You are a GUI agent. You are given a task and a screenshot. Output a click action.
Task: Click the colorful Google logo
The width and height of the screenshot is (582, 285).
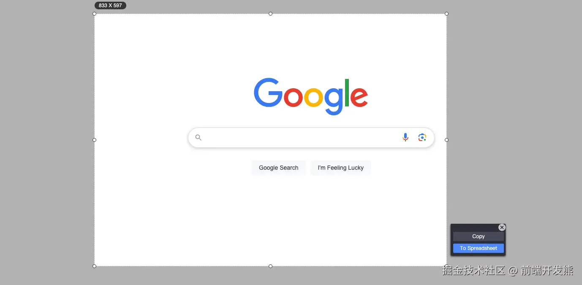point(311,96)
